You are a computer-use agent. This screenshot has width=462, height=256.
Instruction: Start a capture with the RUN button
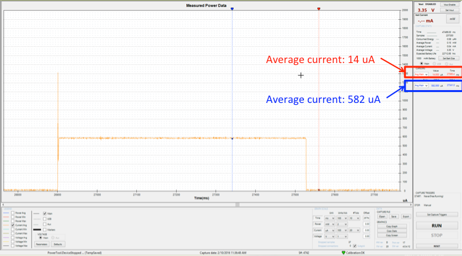(437, 226)
